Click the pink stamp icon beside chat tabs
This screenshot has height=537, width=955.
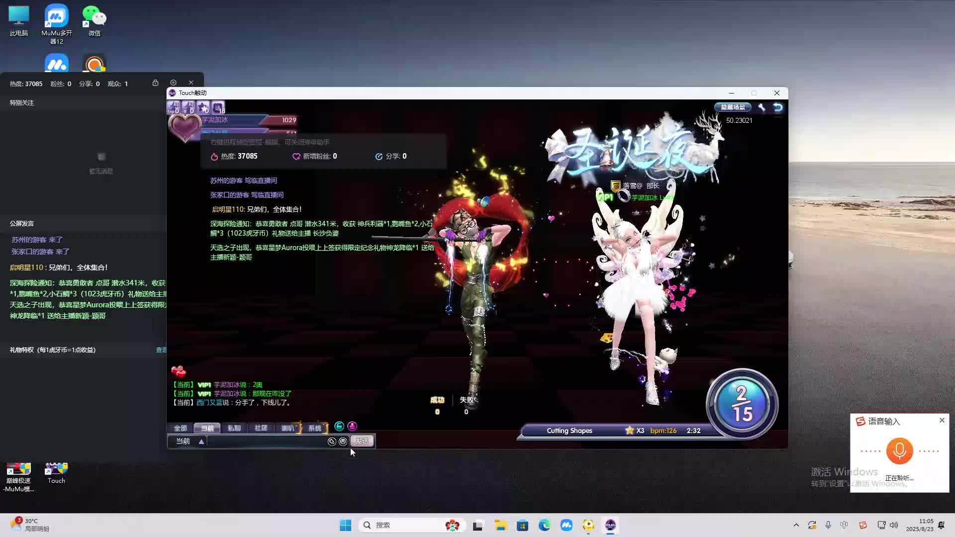[x=352, y=427]
